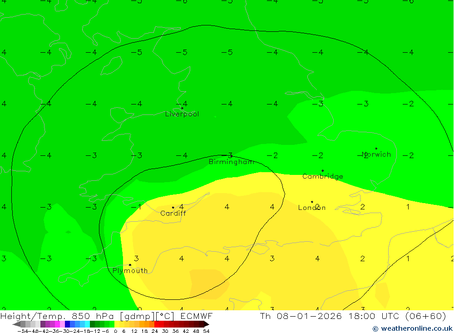The width and height of the screenshot is (454, 333).
Task: Pick the light pink legend swatch
Action: (x=62, y=324)
